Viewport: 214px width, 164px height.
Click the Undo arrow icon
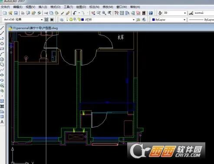click(x=75, y=13)
